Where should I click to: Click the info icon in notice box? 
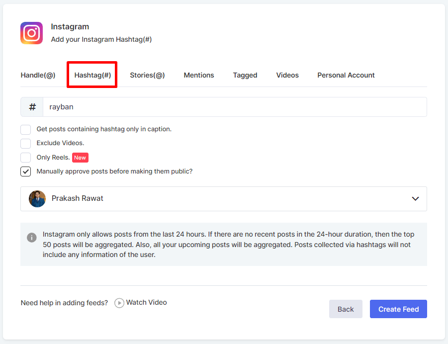[32, 238]
